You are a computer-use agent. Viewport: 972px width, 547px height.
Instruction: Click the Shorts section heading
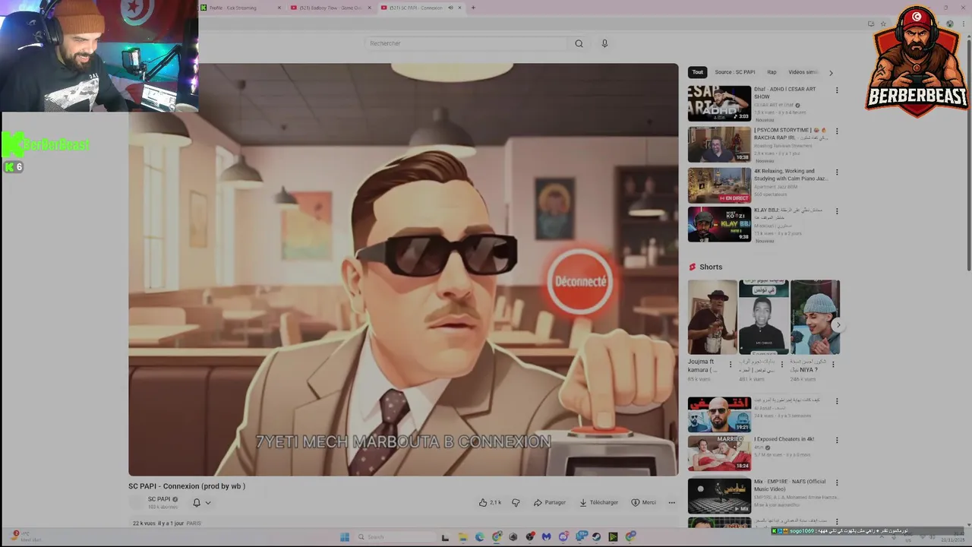click(x=711, y=267)
